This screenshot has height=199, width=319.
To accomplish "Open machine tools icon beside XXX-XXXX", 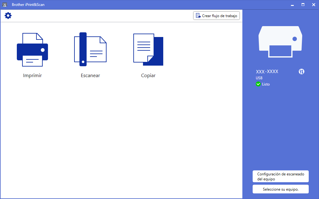I will click(x=301, y=72).
